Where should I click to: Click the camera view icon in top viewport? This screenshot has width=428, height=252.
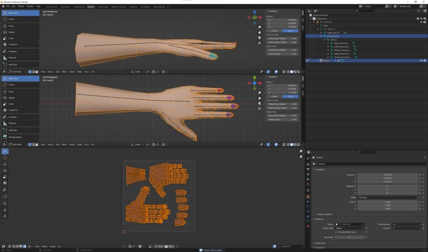point(259,38)
